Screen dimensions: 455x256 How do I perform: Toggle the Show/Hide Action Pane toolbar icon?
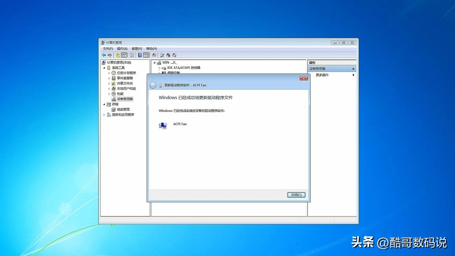pos(146,55)
